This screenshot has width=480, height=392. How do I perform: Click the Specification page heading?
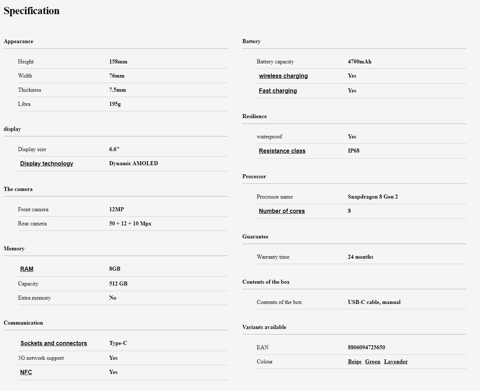tap(31, 11)
